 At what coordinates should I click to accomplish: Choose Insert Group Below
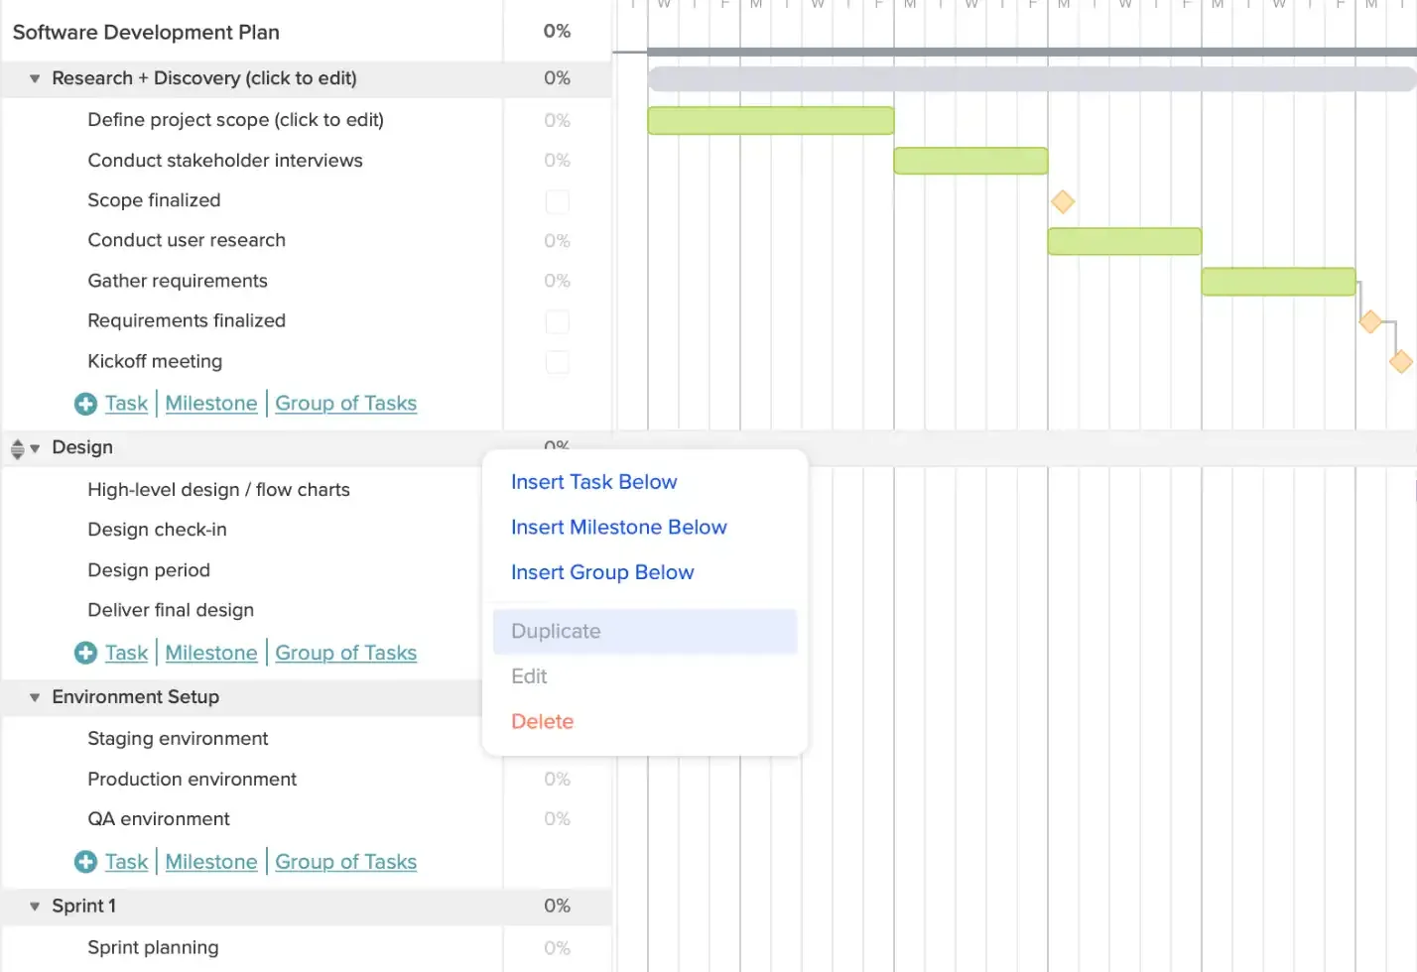point(602,572)
